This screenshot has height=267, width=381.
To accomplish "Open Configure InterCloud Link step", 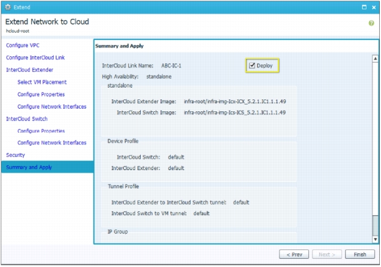I will click(35, 58).
